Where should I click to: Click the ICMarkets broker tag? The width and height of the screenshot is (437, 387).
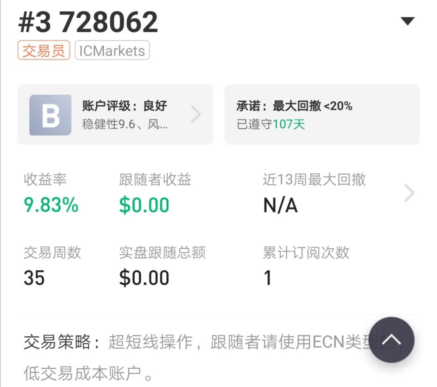click(112, 51)
